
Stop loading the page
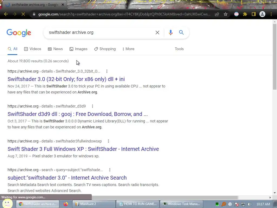click(x=23, y=14)
